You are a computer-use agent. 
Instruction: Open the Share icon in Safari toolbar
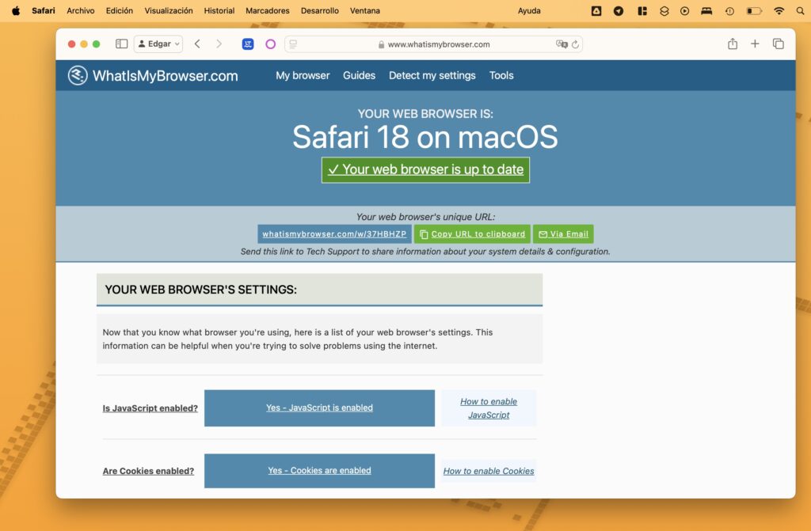[733, 44]
